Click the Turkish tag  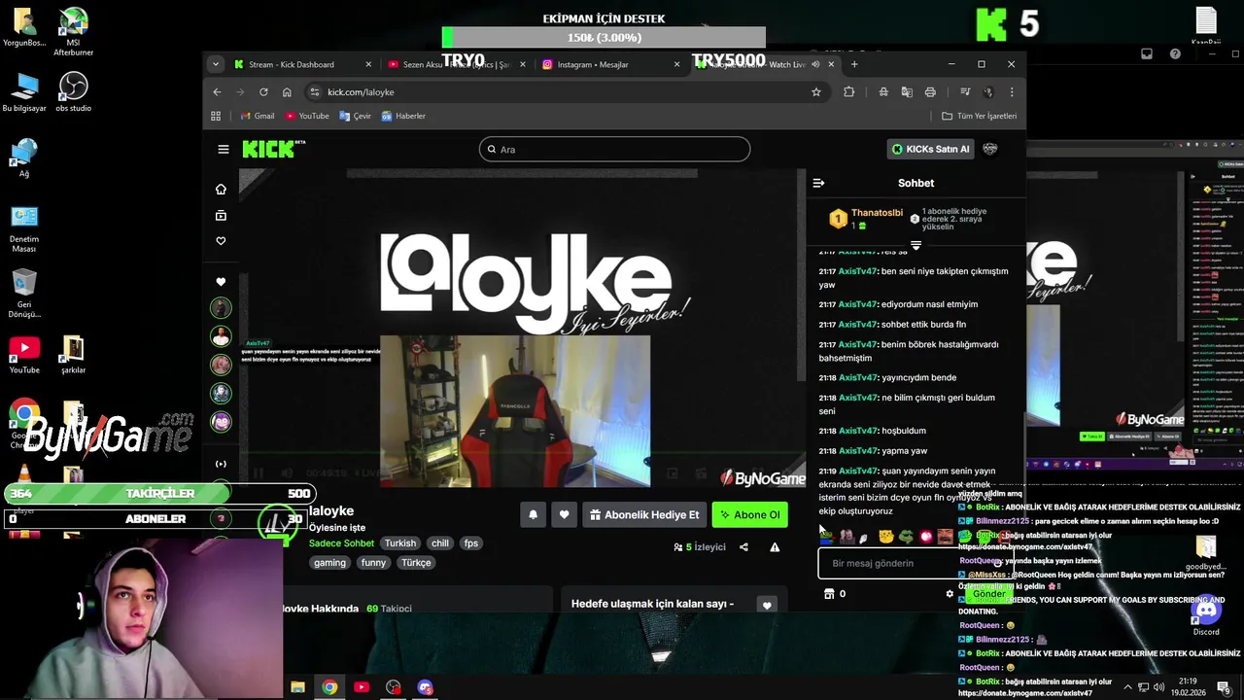(x=399, y=543)
